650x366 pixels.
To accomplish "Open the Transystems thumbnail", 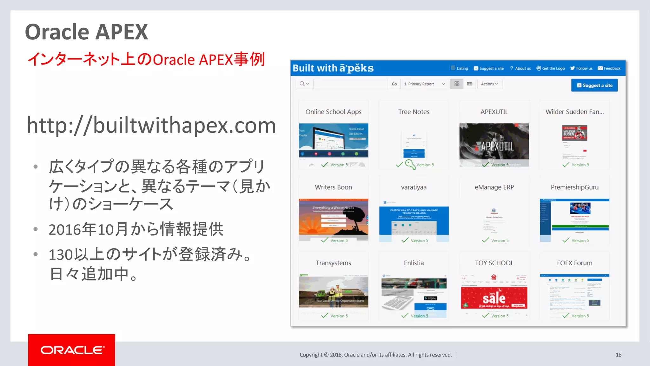I will [x=334, y=291].
